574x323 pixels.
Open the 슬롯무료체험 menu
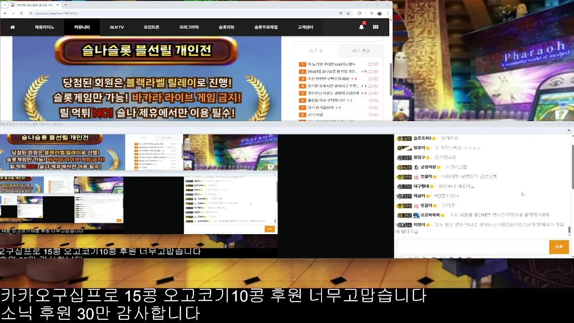(x=266, y=27)
